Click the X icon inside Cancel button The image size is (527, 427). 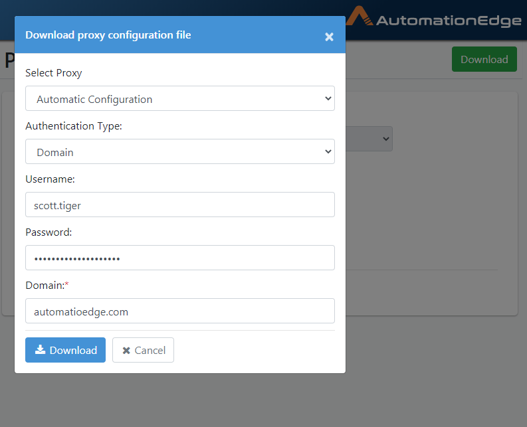126,351
